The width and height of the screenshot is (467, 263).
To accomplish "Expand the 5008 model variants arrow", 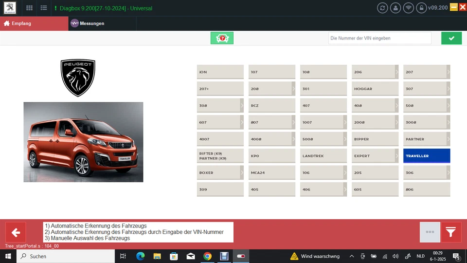I will coord(345,139).
